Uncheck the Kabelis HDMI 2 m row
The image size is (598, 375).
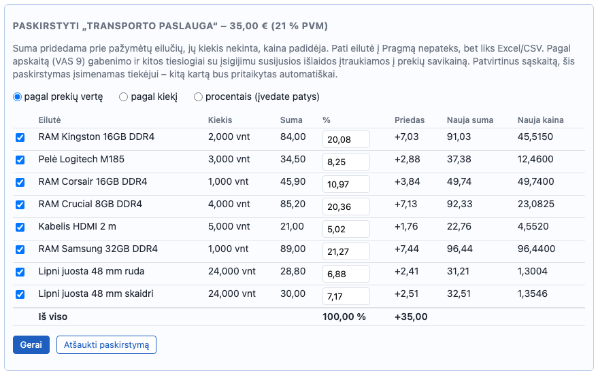(20, 228)
